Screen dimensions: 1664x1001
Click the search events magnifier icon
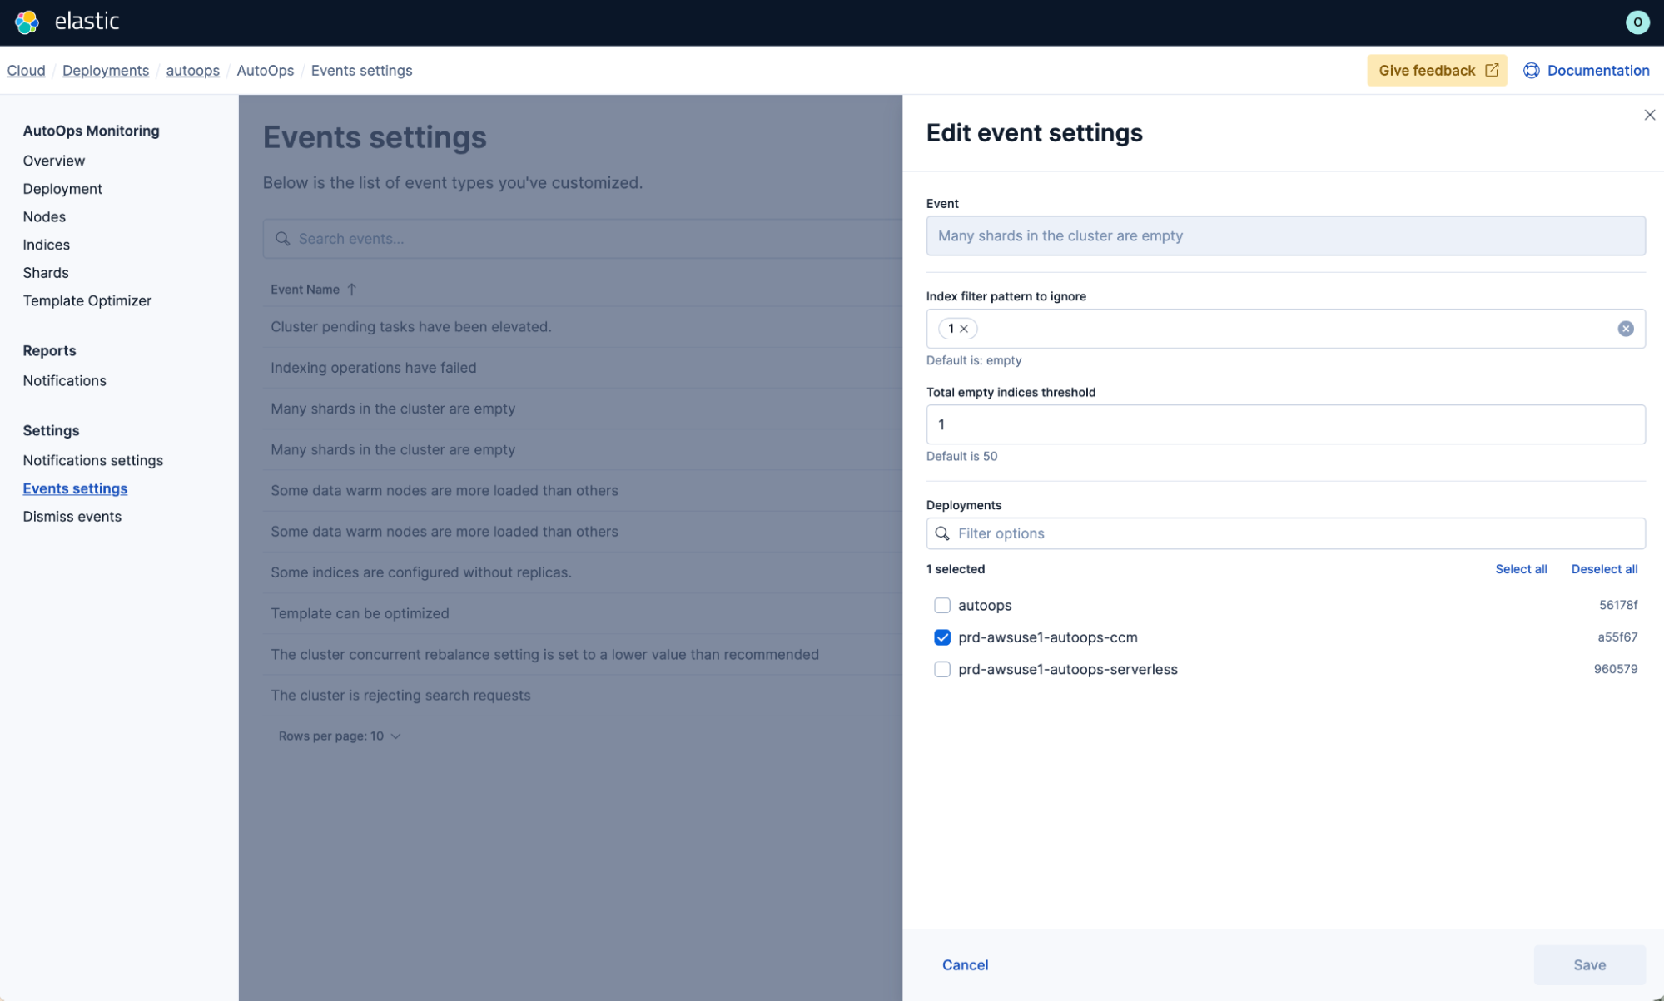283,239
